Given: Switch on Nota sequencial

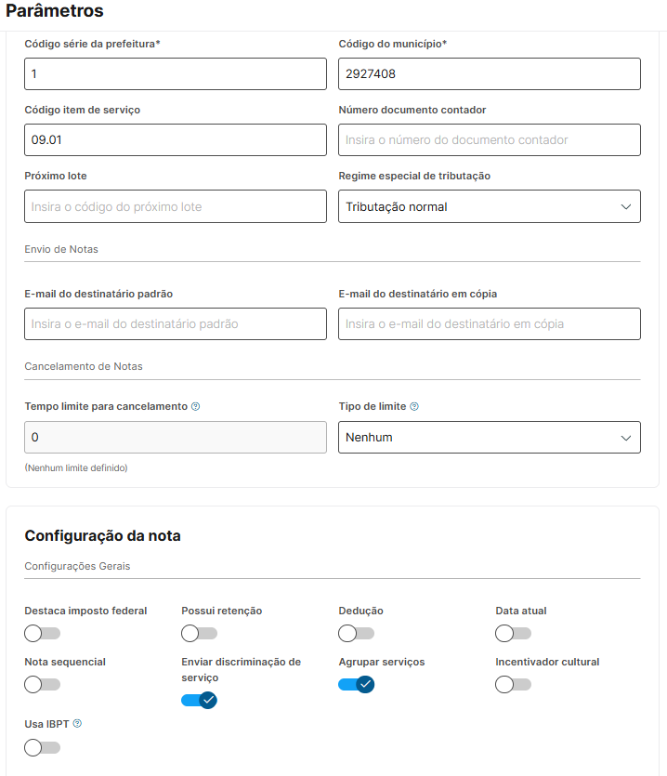Looking at the screenshot, I should point(42,685).
